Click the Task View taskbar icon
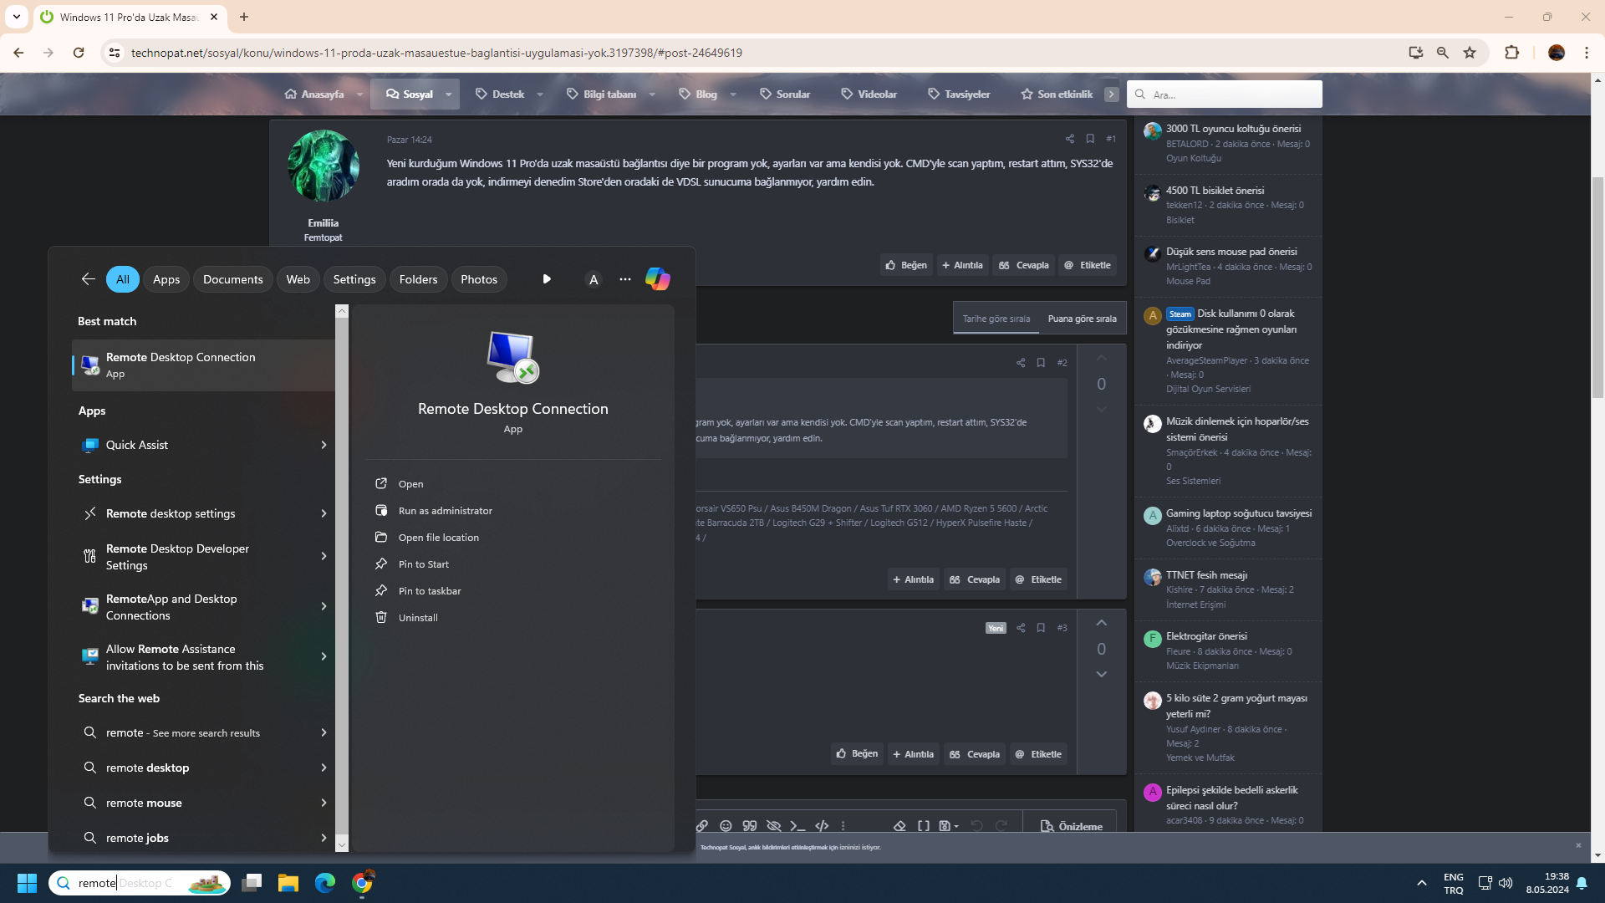The width and height of the screenshot is (1605, 903). [x=252, y=883]
